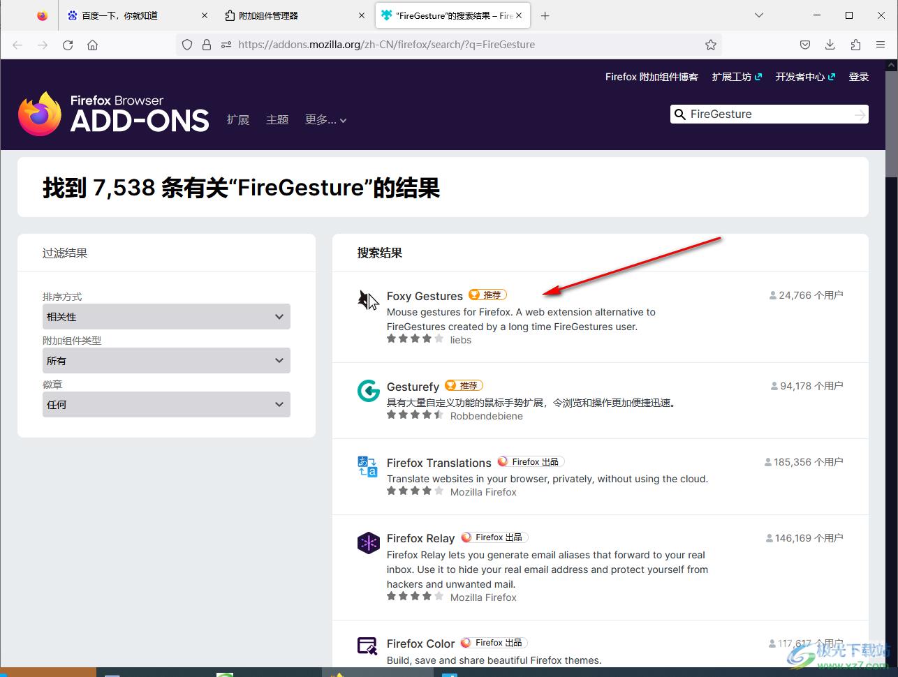Click the Gesturefy green G icon

pos(368,391)
